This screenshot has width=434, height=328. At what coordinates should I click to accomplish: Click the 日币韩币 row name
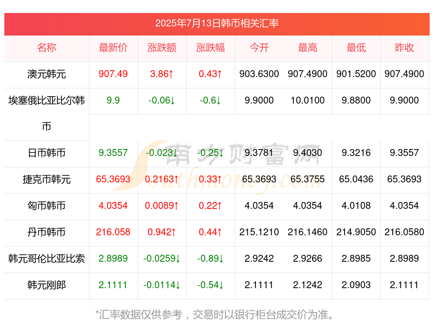[x=46, y=153]
